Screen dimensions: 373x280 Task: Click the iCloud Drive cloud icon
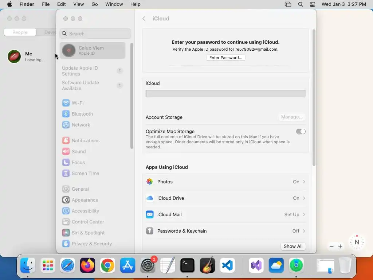pos(150,198)
